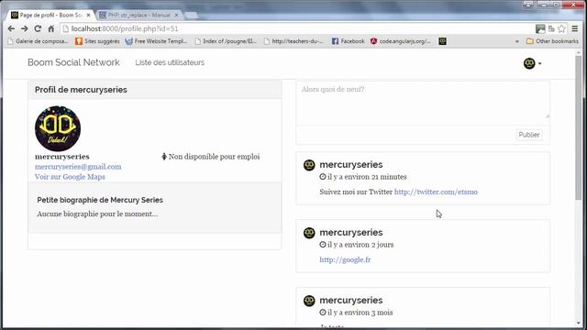This screenshot has height=330, width=587.
Task: Click the picture extension icon in address bar
Action: (540, 28)
